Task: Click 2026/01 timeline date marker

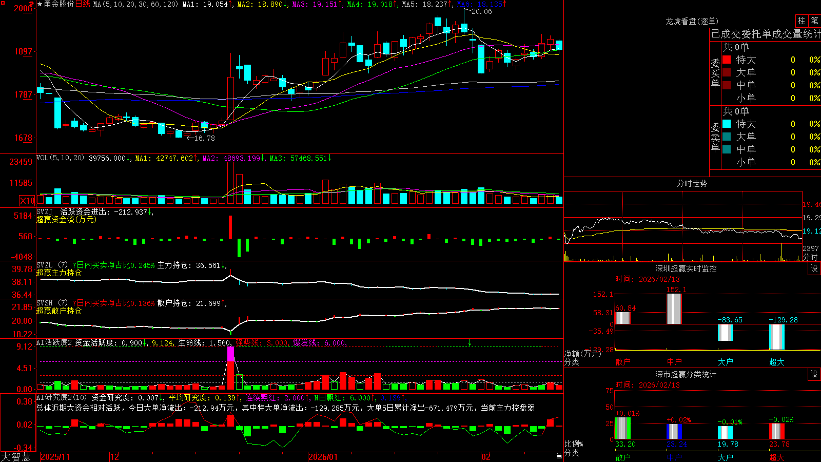Action: click(323, 457)
